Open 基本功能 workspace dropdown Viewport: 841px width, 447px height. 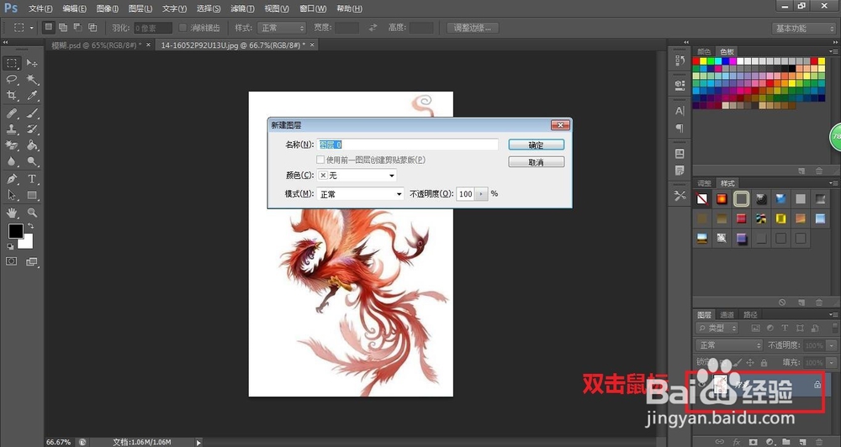click(x=804, y=29)
